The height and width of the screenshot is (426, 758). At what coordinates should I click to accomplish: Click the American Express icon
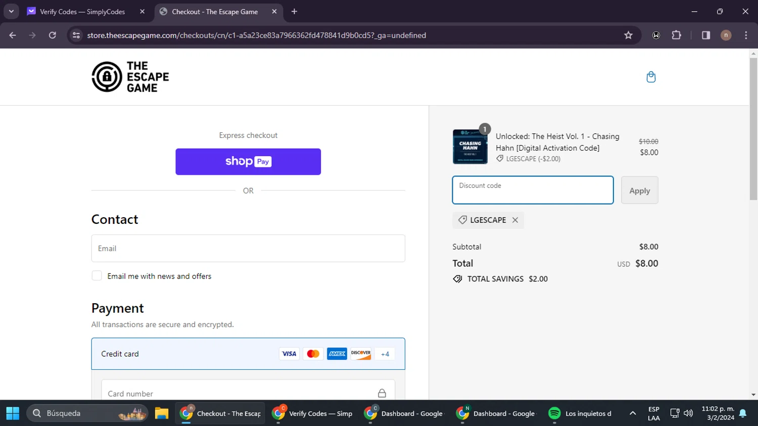tap(337, 354)
